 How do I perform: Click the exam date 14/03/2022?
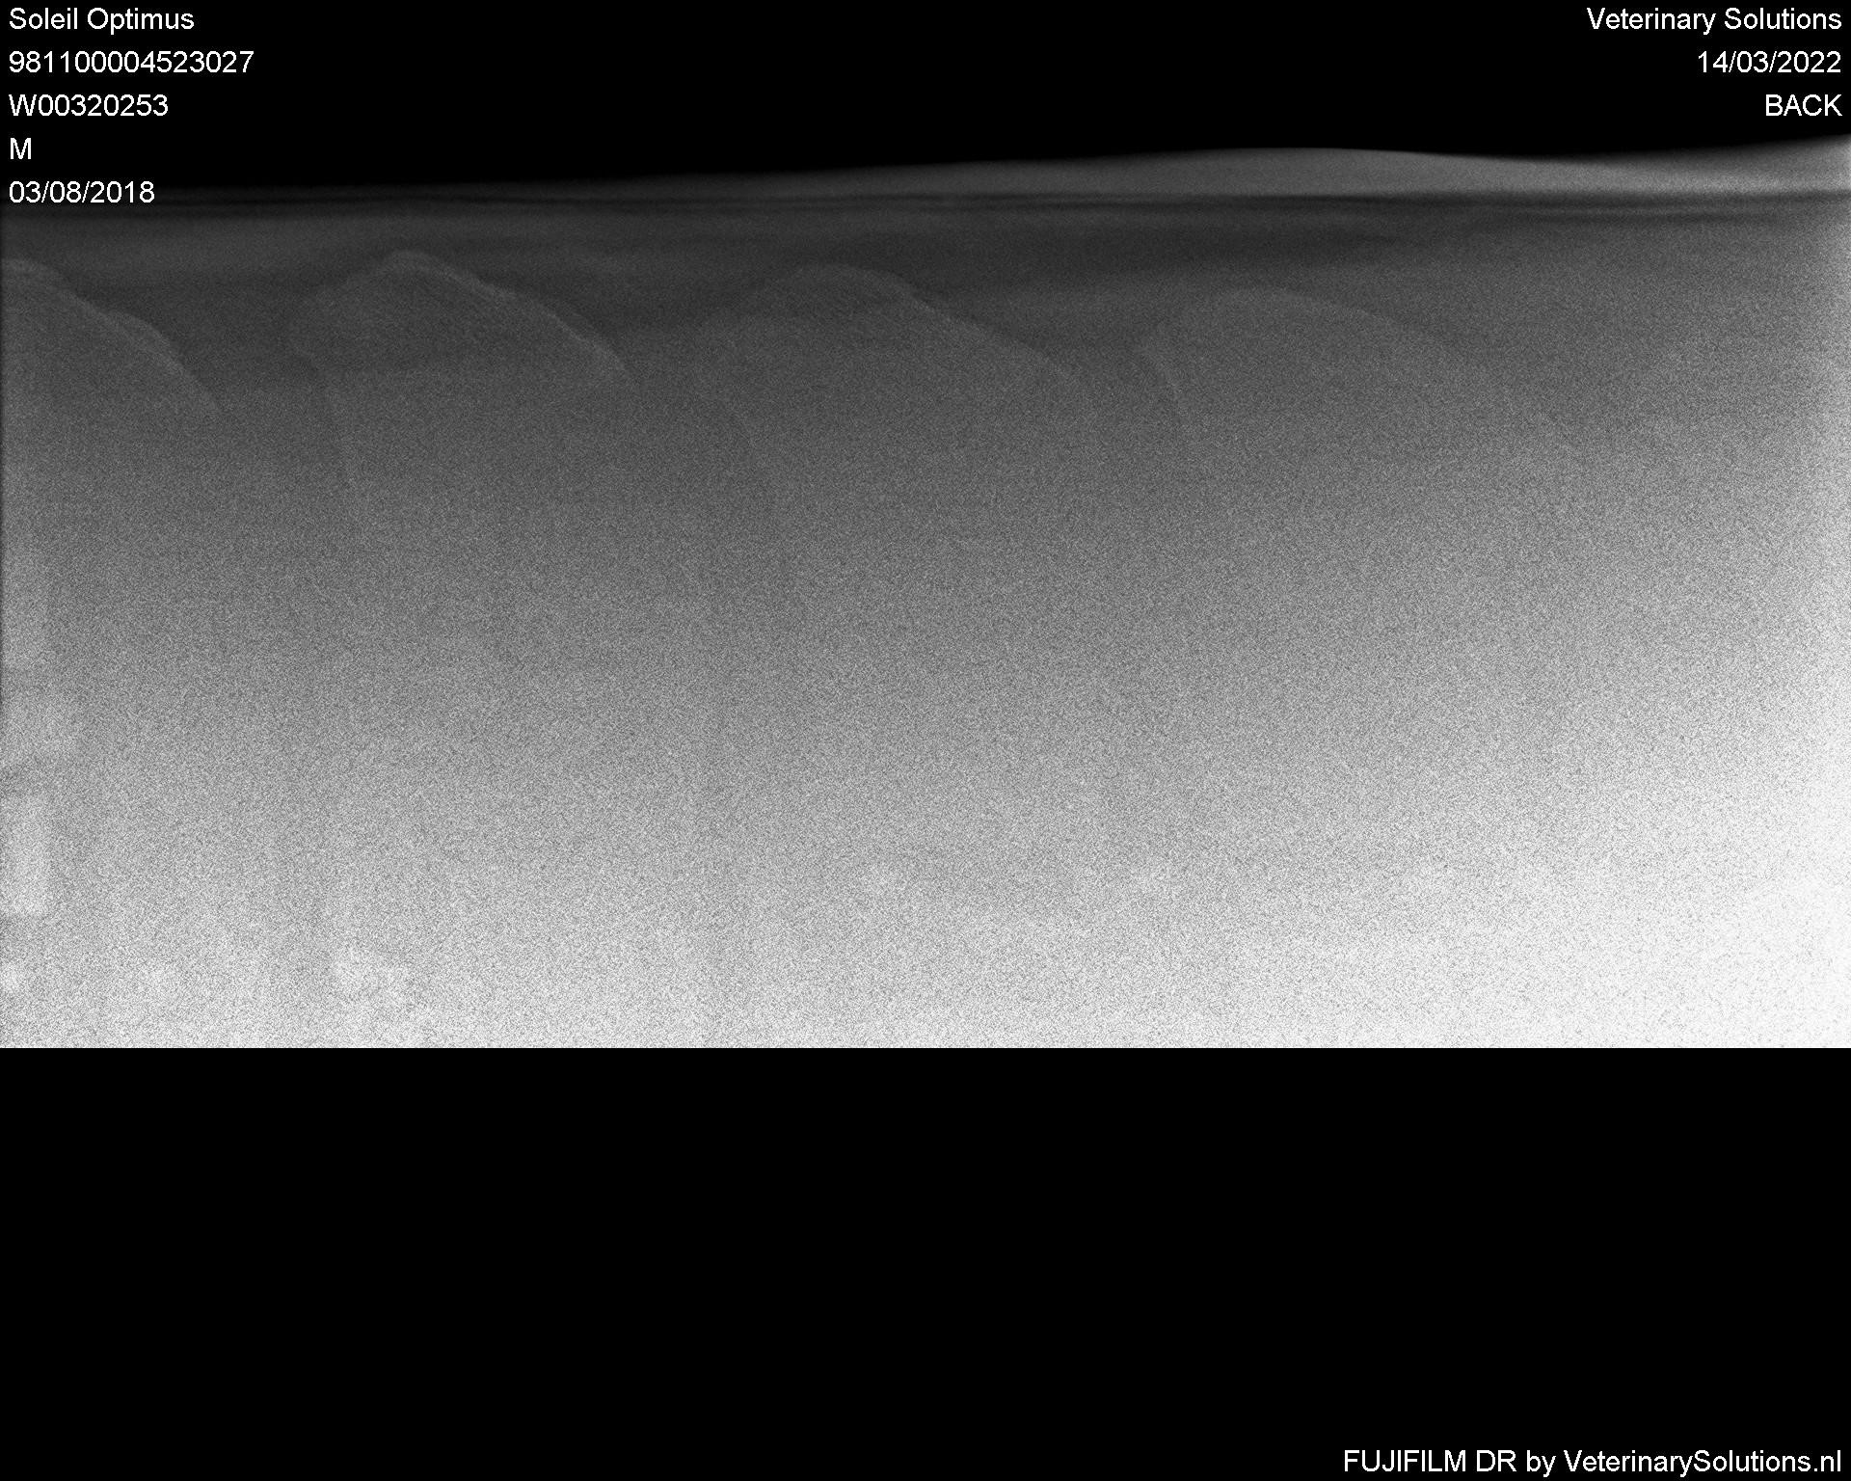pos(1769,63)
